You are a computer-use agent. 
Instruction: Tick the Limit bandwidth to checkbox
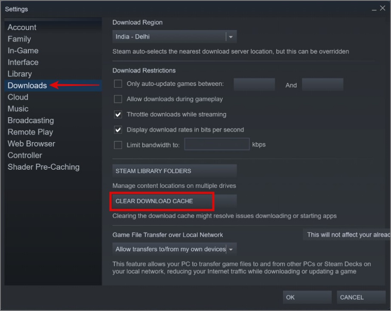[x=118, y=145]
